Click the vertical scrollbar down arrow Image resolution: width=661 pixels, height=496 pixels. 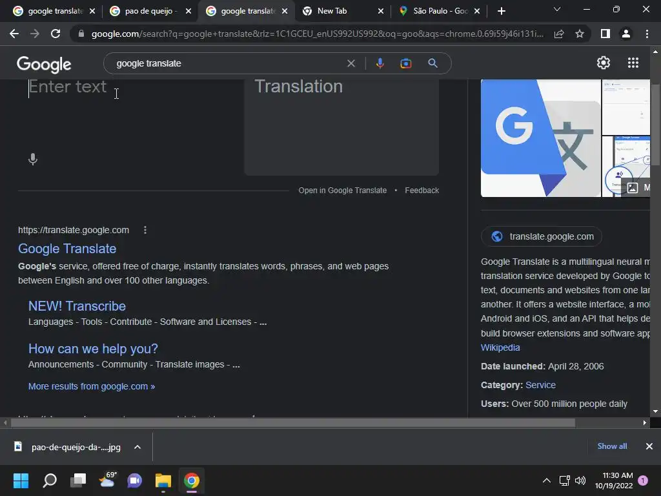coord(656,411)
